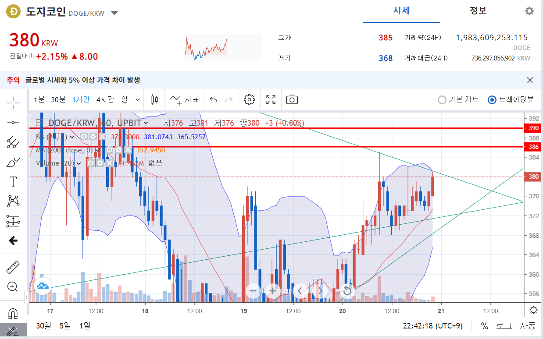
Task: Remove the Volume indicator with its X icon
Action: (x=109, y=163)
